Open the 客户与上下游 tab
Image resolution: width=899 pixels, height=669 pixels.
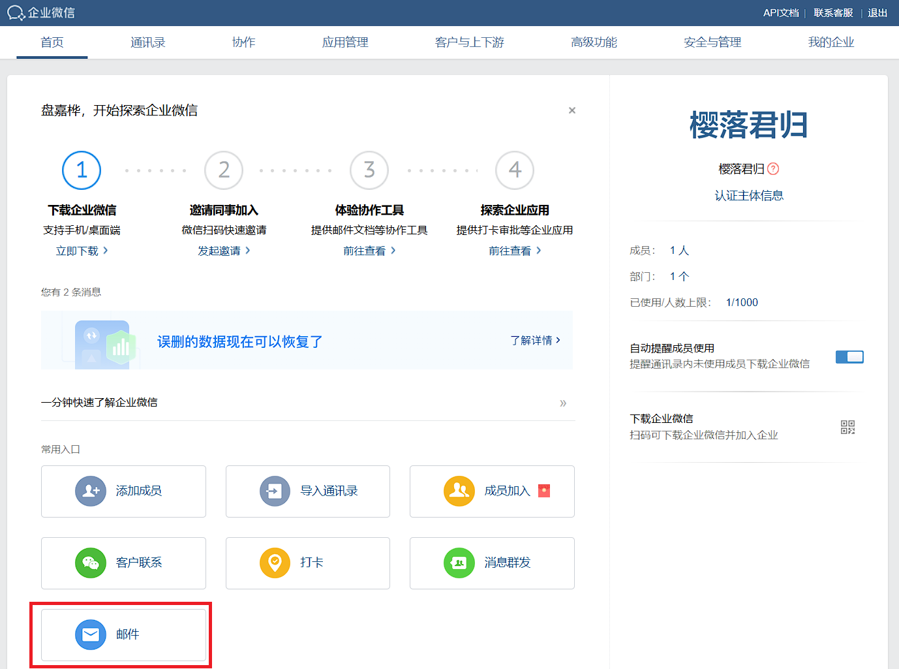pos(470,42)
